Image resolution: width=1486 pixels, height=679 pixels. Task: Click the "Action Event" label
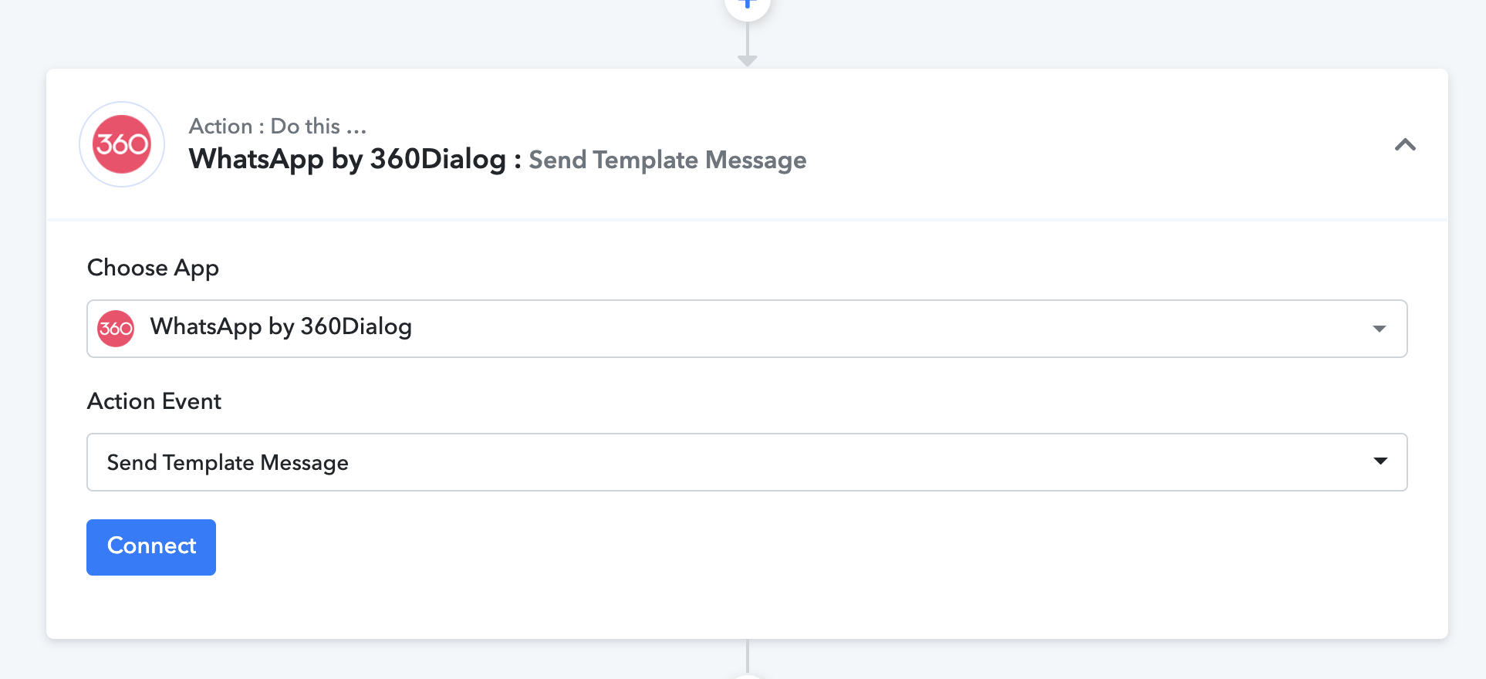154,401
